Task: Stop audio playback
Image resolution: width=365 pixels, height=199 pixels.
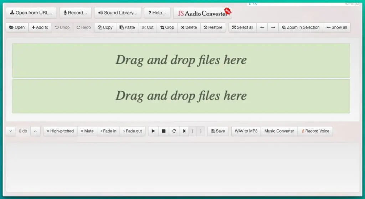Action: [164, 131]
